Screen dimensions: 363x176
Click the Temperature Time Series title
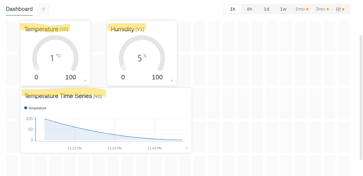point(58,96)
